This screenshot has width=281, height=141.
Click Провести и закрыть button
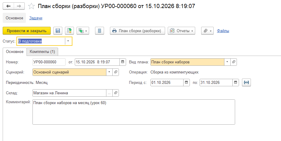tap(27, 31)
